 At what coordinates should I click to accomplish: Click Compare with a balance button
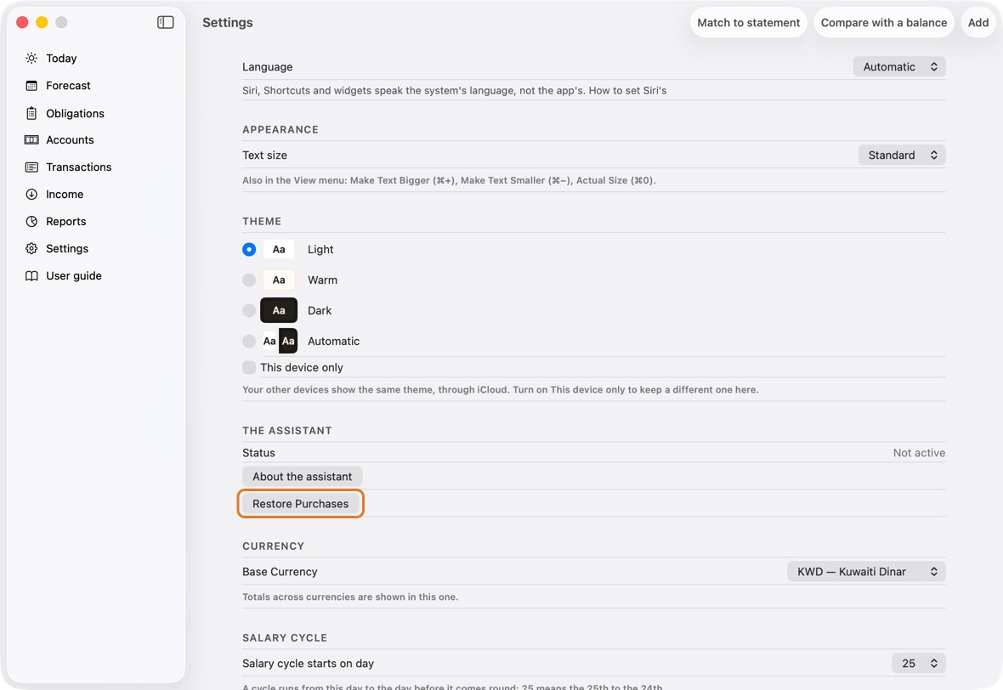click(884, 22)
